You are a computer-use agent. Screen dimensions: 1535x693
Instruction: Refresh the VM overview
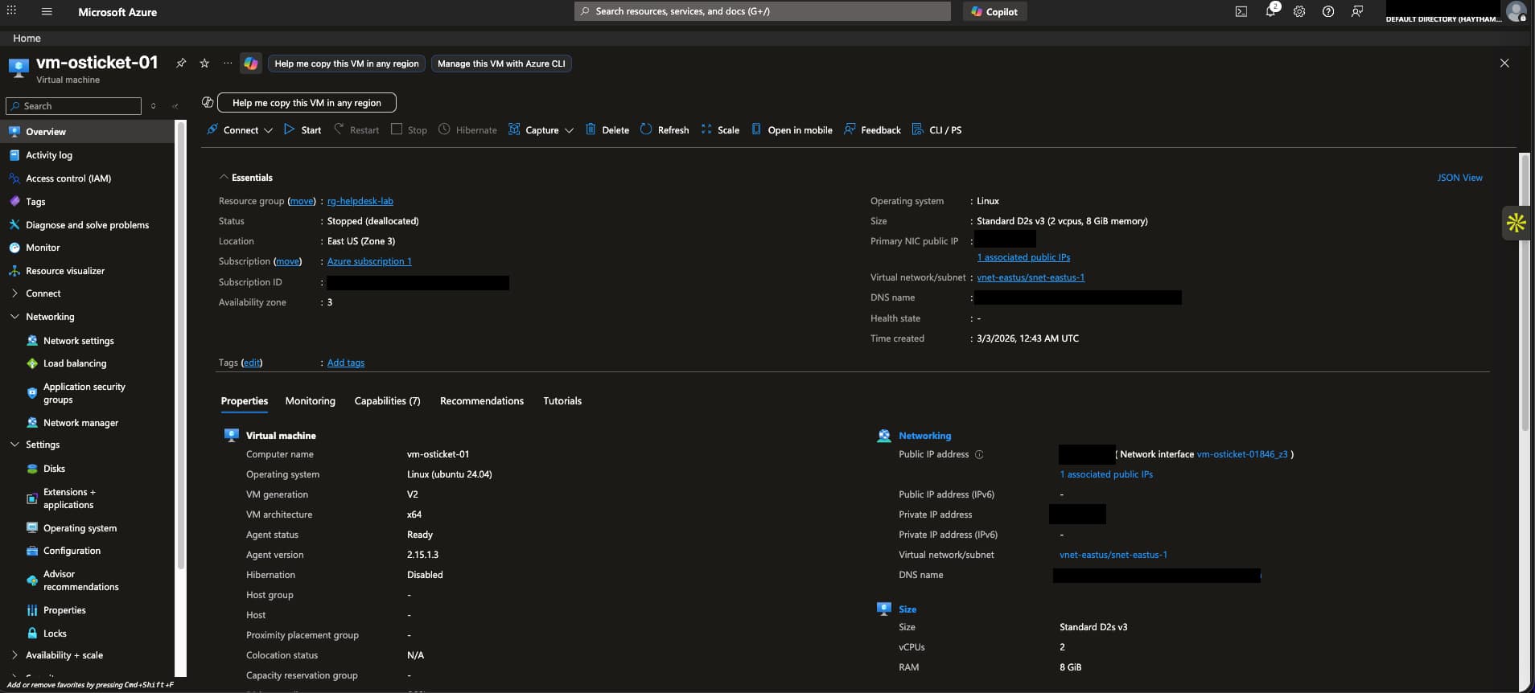[x=665, y=129]
